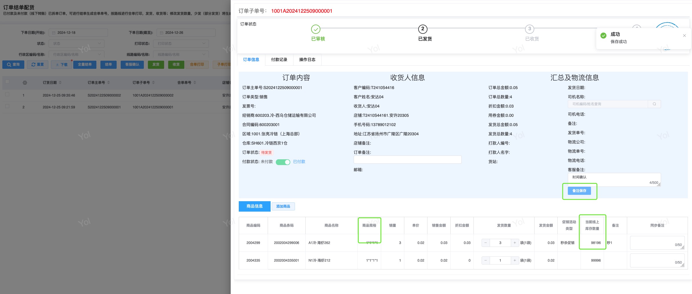Switch to the 付款记录 tab

pos(279,60)
